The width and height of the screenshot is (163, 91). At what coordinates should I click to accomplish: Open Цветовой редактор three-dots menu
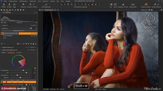click(36, 50)
